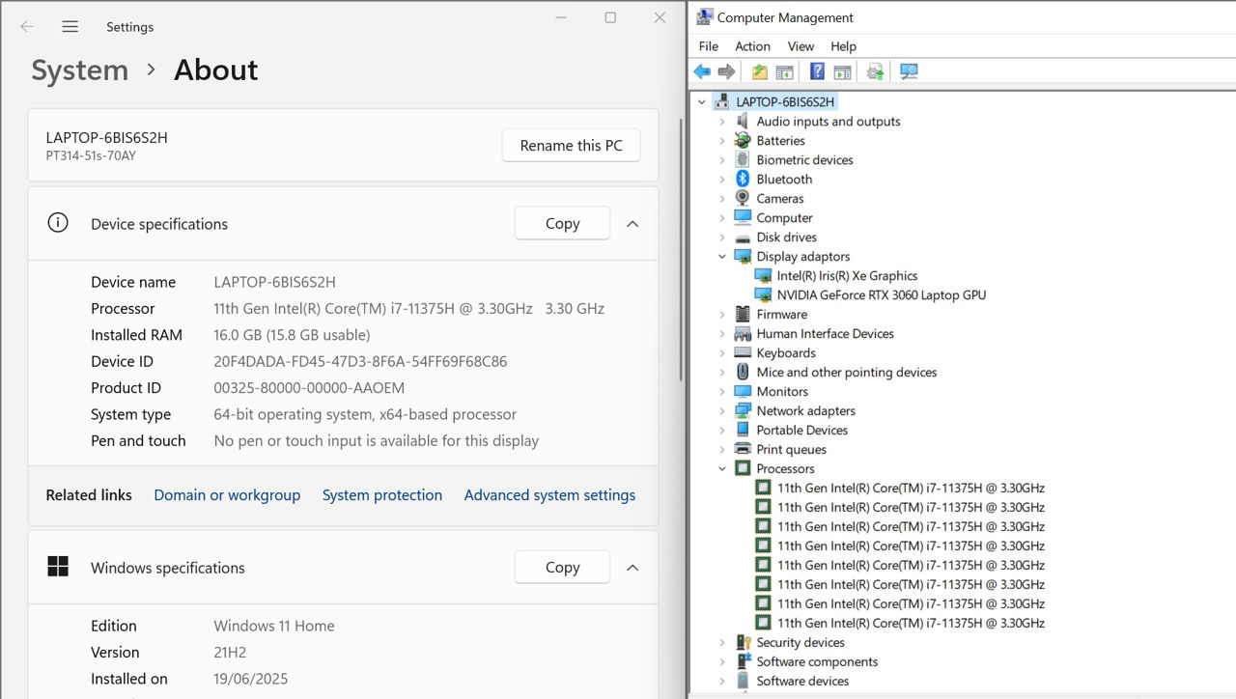1236x699 pixels.
Task: Open Advanced system settings link
Action: [x=549, y=495]
